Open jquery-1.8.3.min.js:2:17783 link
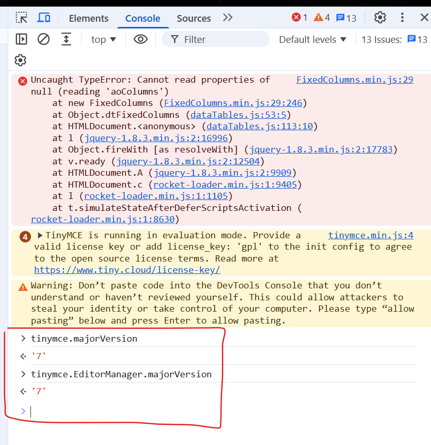Viewport: 431px width, 445px height. point(321,149)
